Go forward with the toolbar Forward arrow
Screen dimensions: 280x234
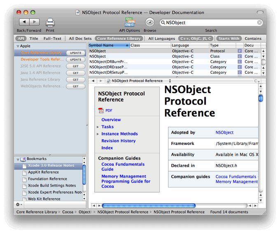(35, 22)
